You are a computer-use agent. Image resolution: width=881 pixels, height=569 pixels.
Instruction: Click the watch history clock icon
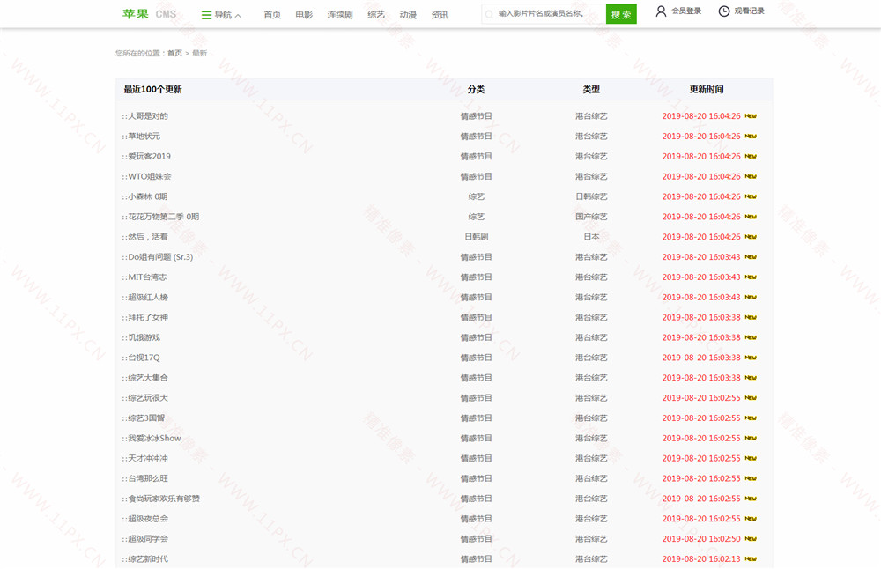(724, 11)
